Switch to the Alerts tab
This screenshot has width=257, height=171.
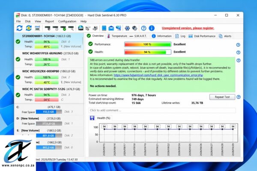225,36
